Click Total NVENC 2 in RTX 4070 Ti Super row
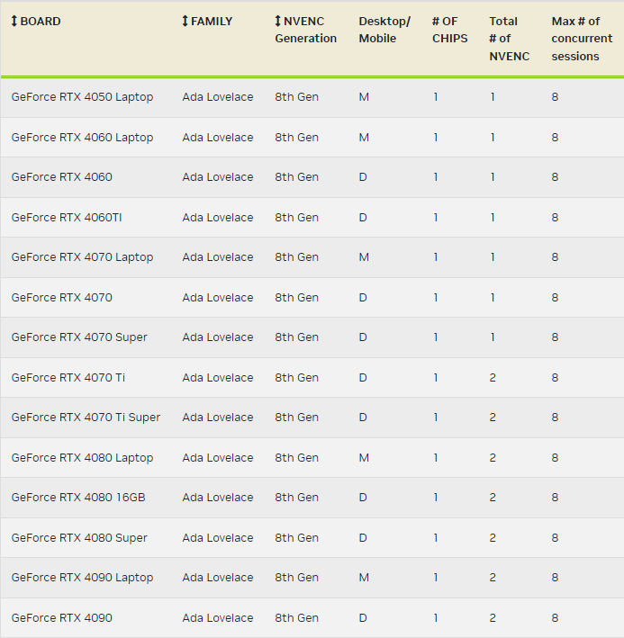The height and width of the screenshot is (638, 624). [493, 418]
